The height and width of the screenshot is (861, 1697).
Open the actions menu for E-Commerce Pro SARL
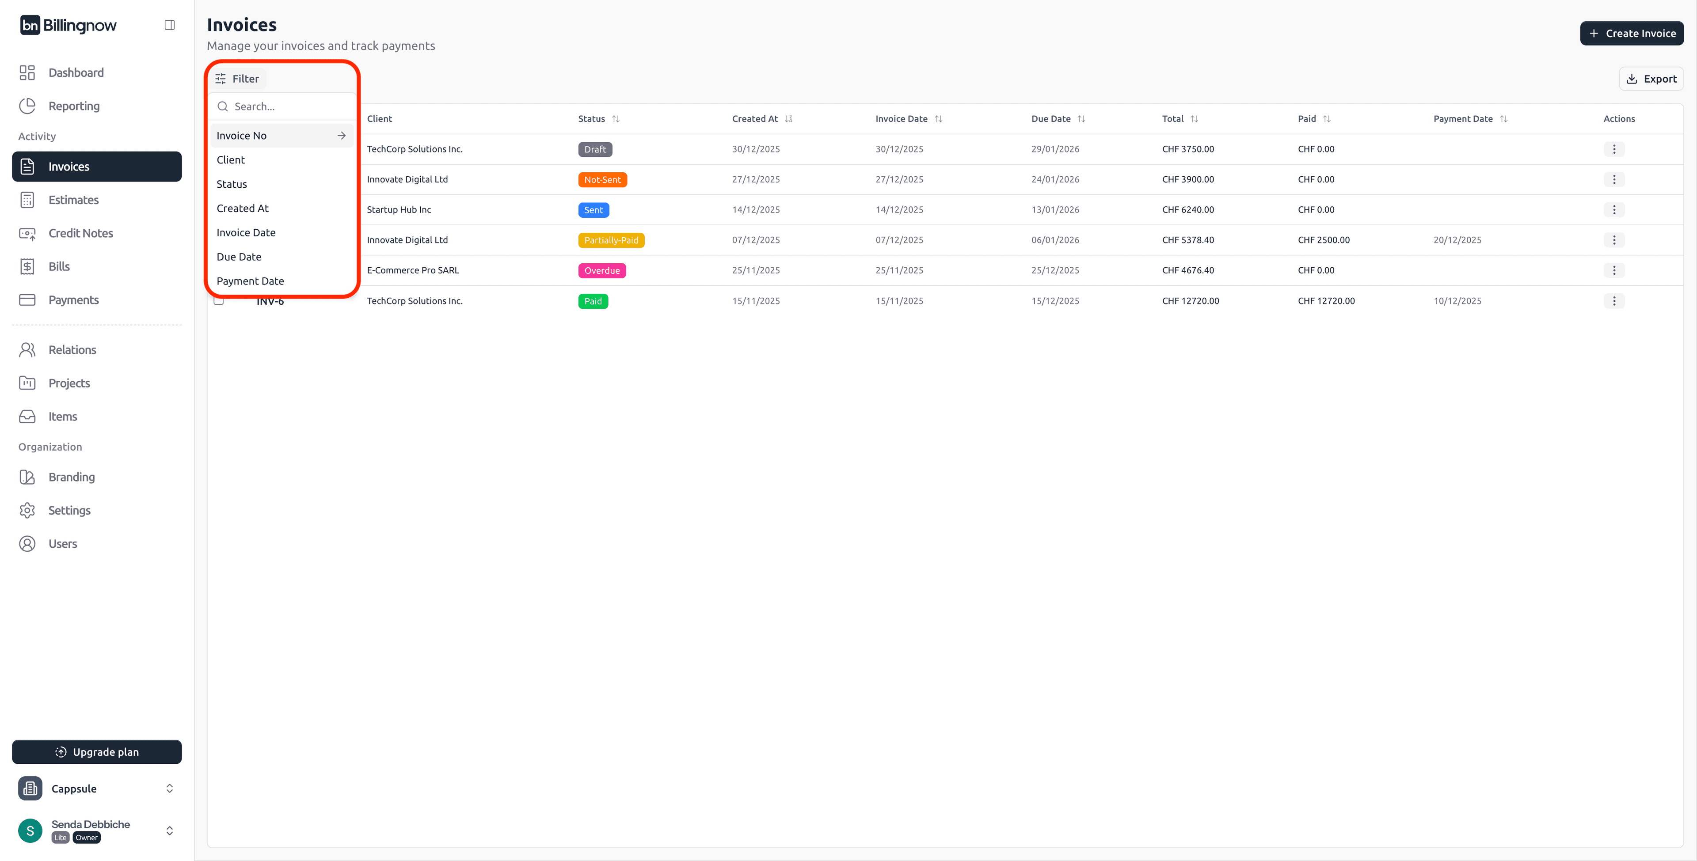(1614, 270)
